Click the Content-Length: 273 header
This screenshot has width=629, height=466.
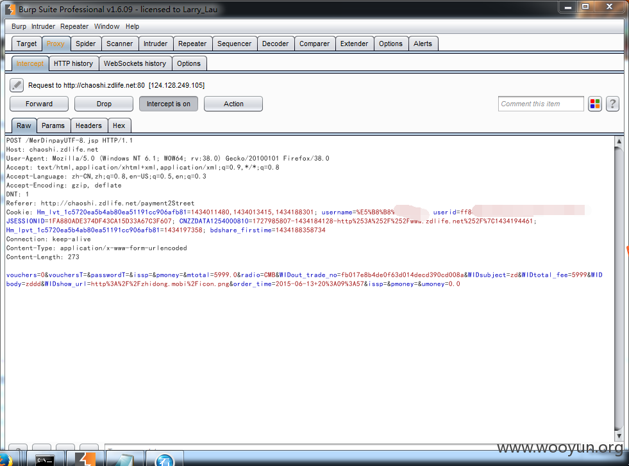(x=42, y=257)
